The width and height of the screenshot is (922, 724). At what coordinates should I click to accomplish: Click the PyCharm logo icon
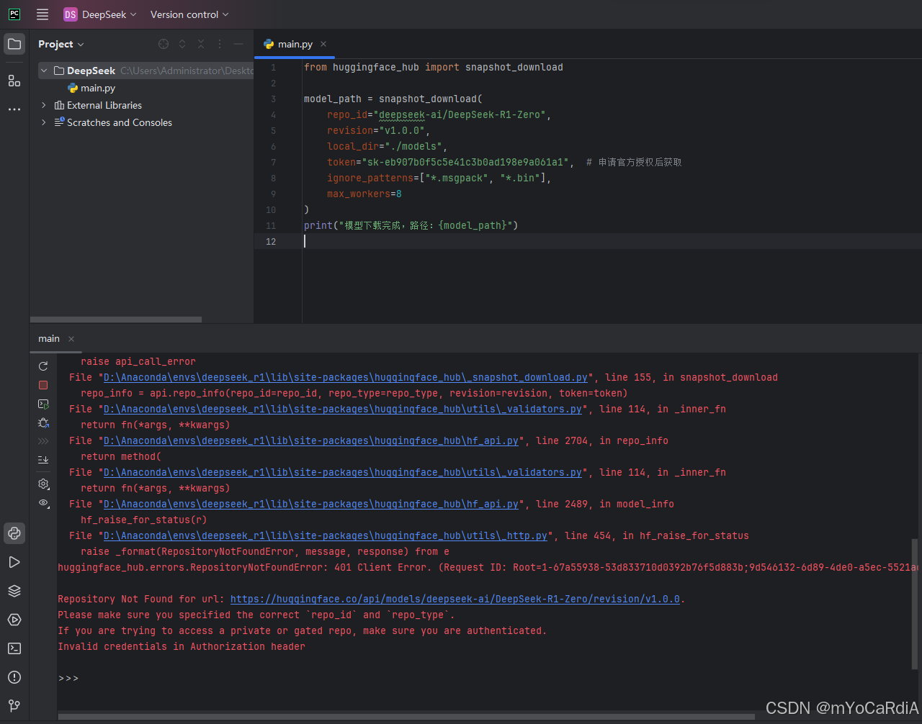point(14,14)
